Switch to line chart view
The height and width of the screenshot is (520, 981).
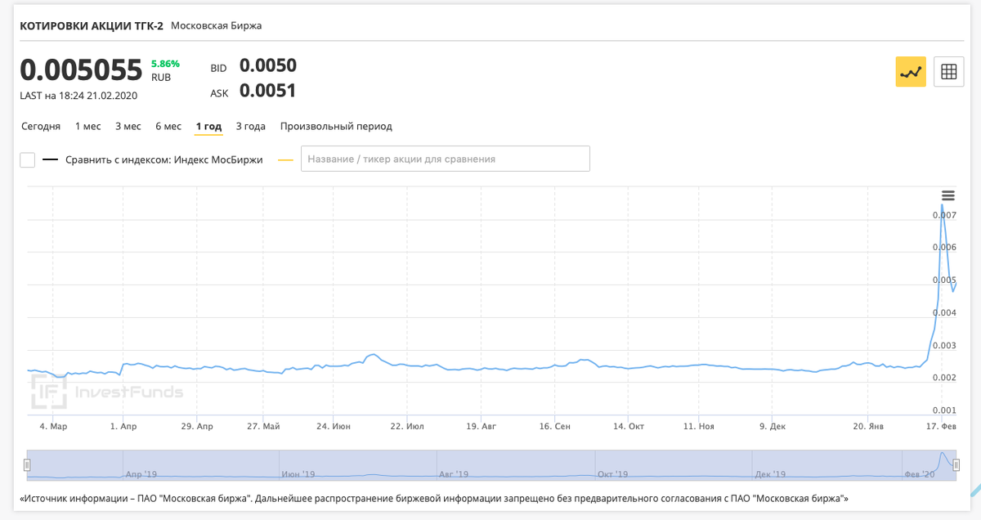click(x=911, y=72)
